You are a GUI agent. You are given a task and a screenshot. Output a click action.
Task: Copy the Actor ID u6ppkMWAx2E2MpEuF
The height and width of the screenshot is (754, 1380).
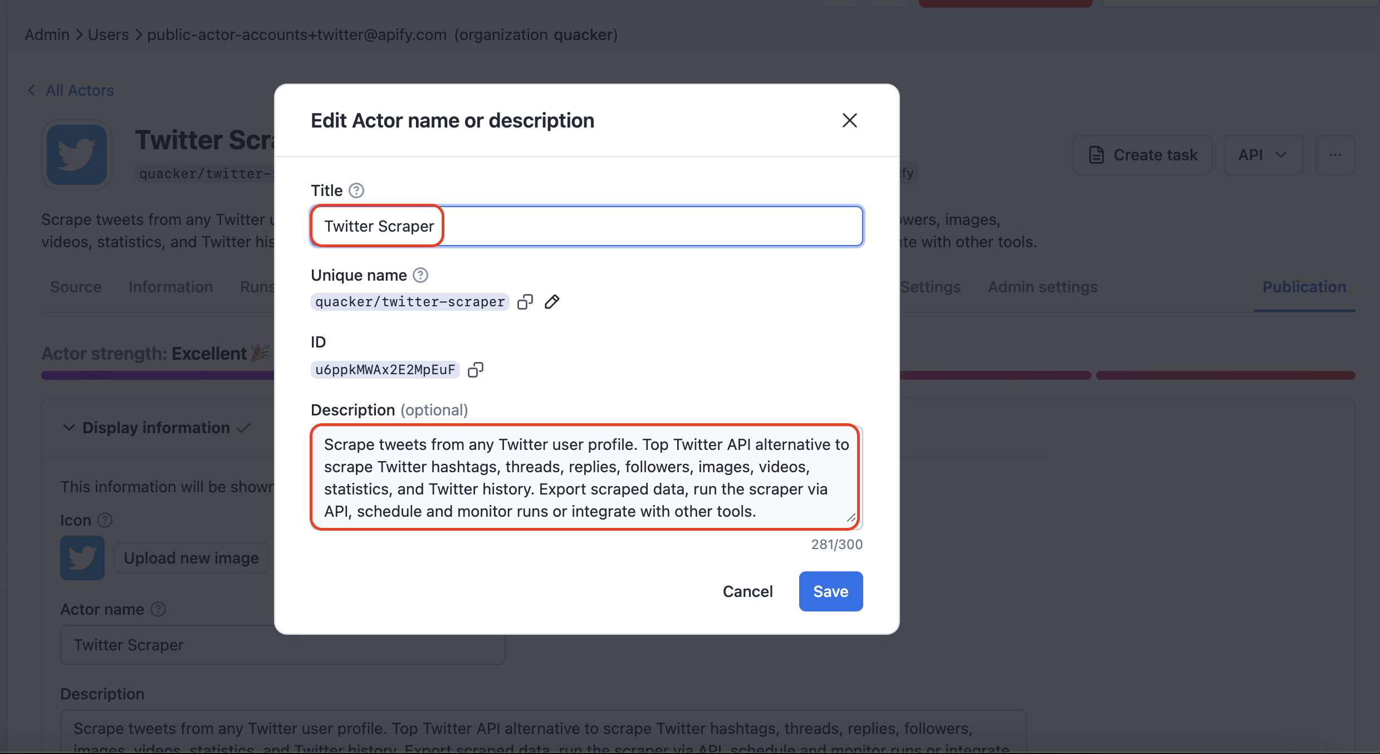475,369
